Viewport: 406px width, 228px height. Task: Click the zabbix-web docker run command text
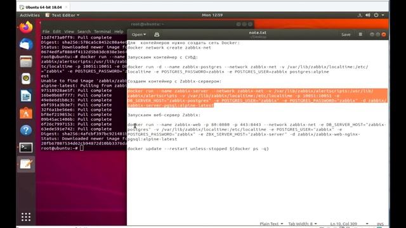256,132
